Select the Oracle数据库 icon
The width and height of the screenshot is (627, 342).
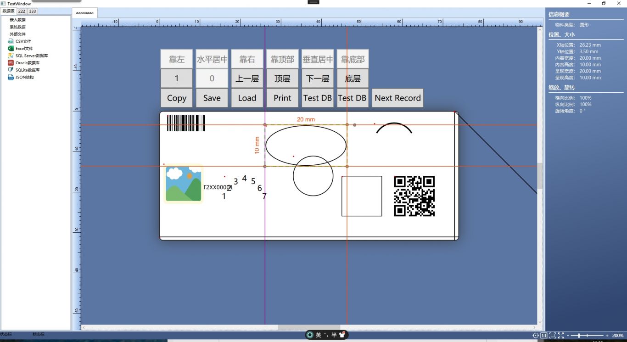[x=11, y=63]
